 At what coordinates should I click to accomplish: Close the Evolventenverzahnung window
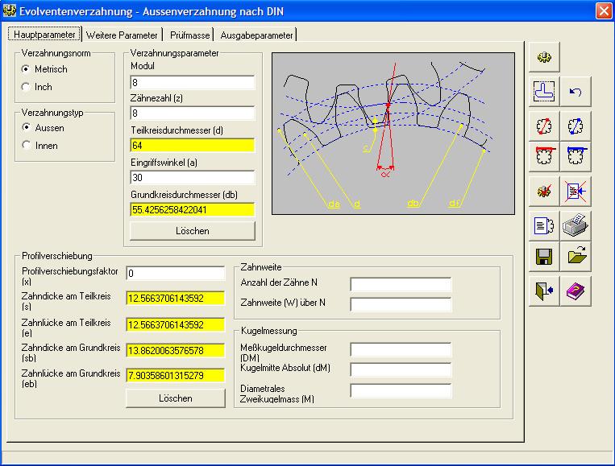coord(604,10)
